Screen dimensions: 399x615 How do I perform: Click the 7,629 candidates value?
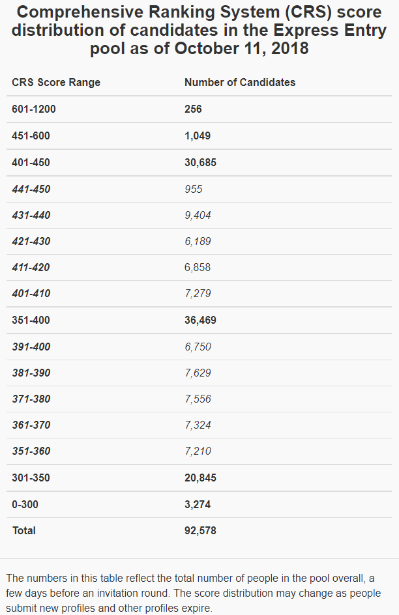pos(198,373)
